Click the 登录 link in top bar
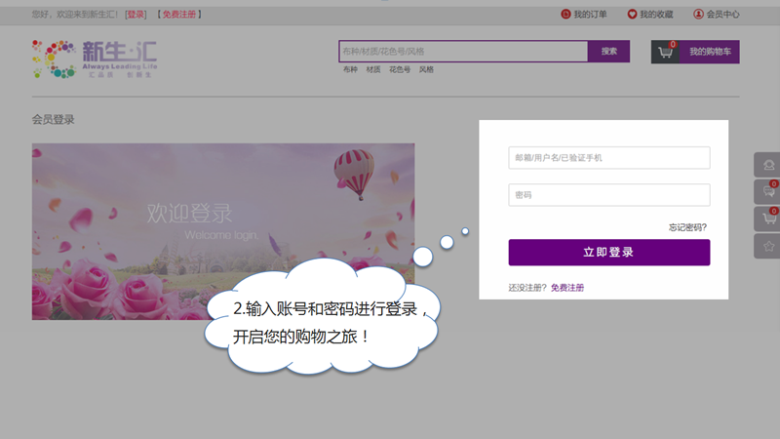Screen dimensions: 780x439 [x=136, y=15]
